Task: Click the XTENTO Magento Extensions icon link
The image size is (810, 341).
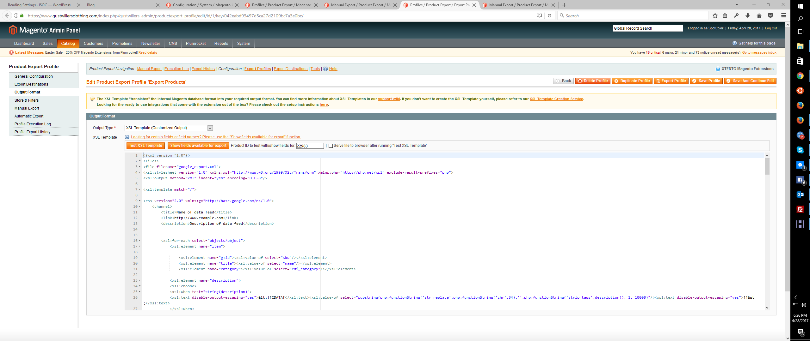Action: click(718, 69)
